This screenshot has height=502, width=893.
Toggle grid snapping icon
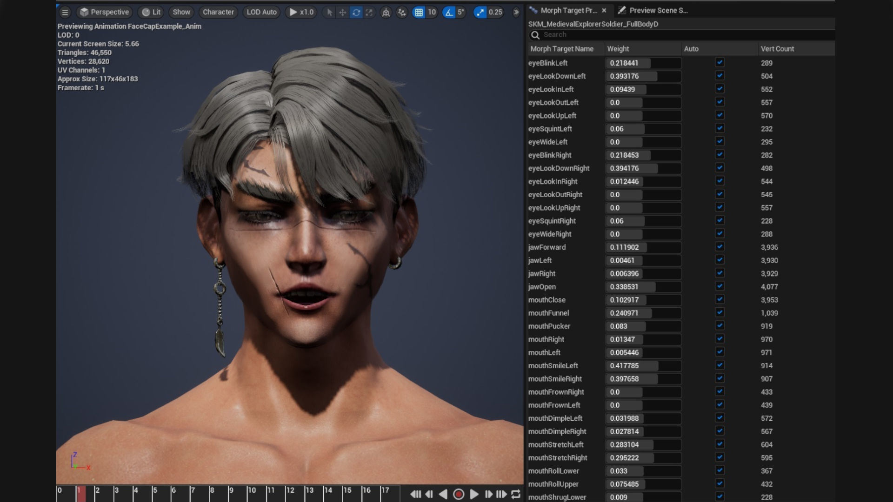(x=419, y=12)
